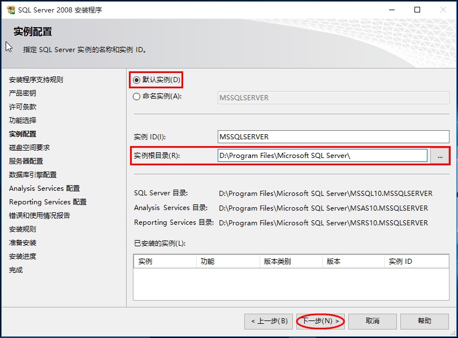Select the 实例配置 step in the sidebar
This screenshot has height=338, width=458.
[23, 134]
